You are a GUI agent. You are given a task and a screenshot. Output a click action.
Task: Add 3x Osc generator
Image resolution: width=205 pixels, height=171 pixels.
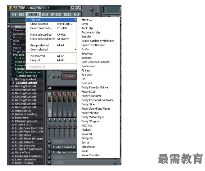85,49
